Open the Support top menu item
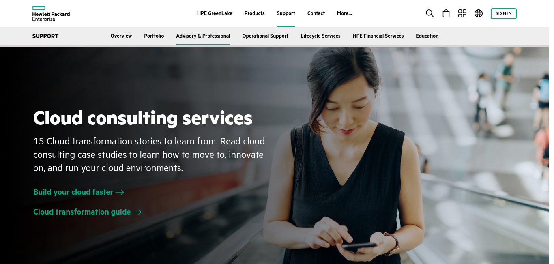 tap(286, 13)
